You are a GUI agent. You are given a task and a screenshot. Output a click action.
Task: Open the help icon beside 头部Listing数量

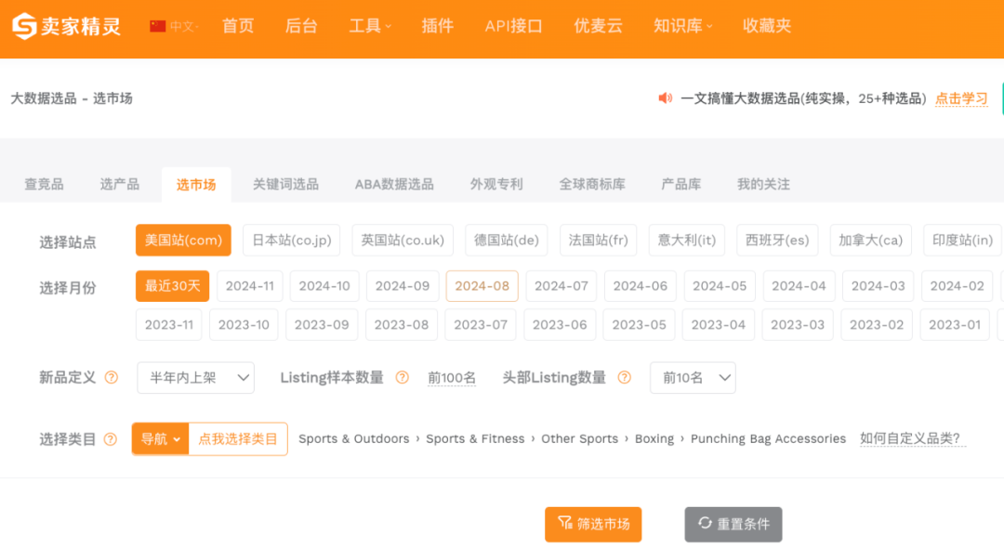point(625,378)
